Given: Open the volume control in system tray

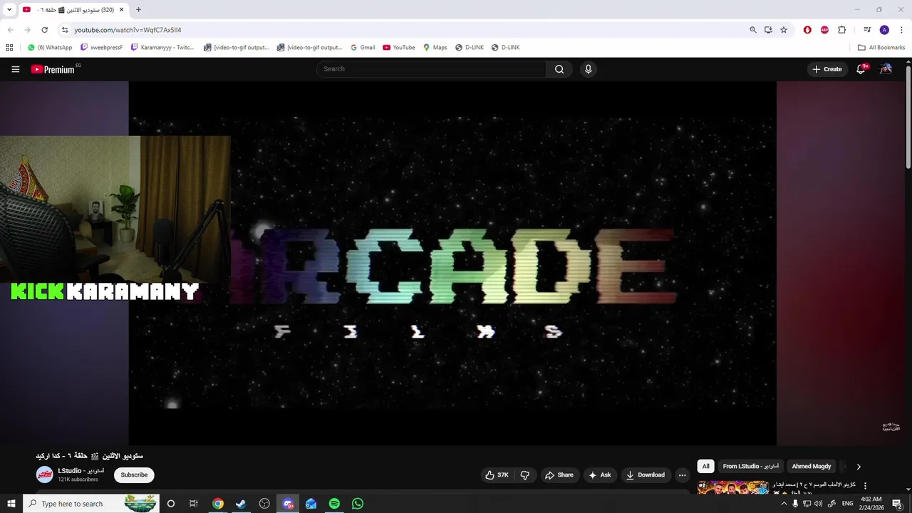Looking at the screenshot, I should coord(819,504).
